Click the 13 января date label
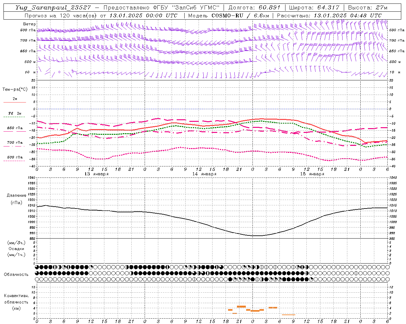 click(96, 174)
